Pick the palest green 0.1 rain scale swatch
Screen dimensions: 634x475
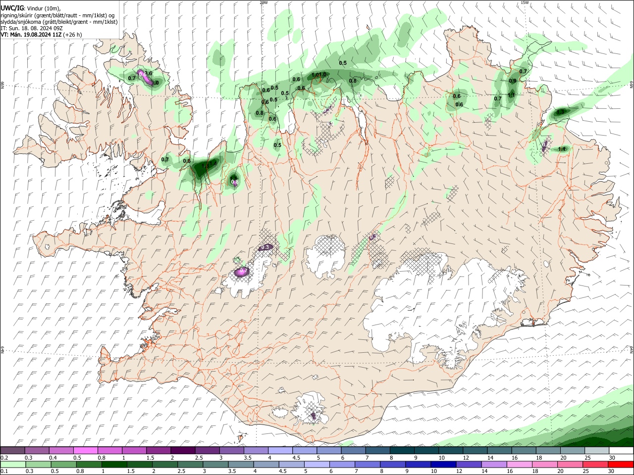coord(12,464)
